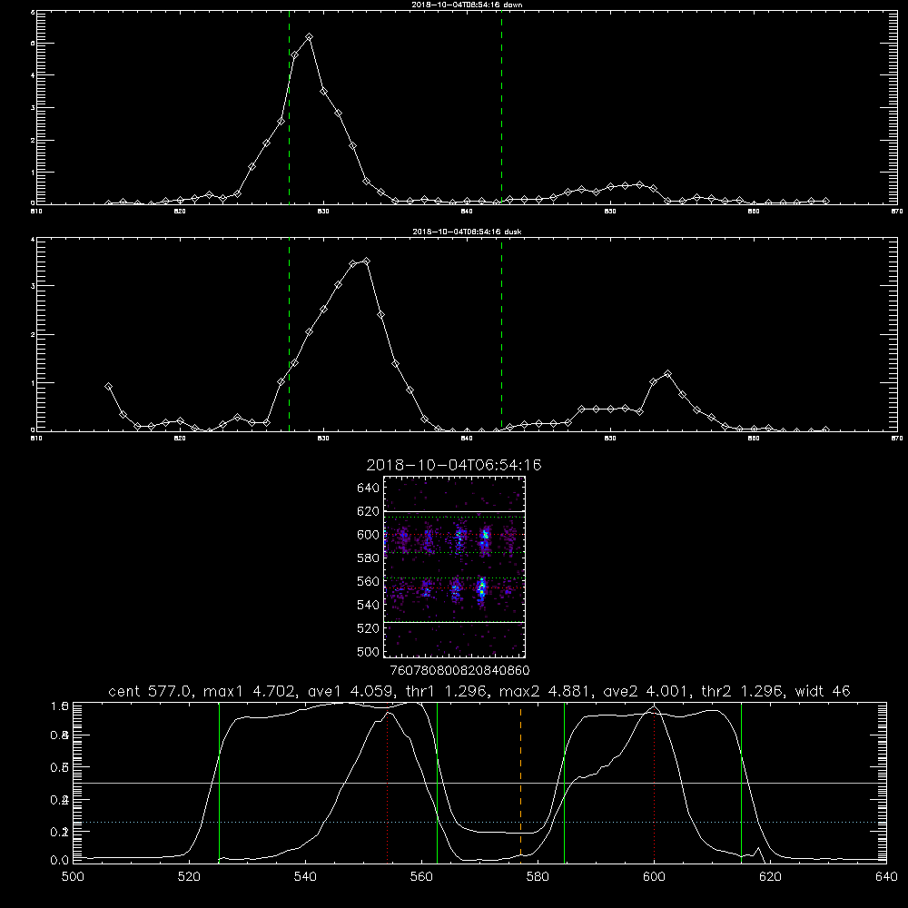The width and height of the screenshot is (908, 908).
Task: Click the green boundary line near 563 in the bottom plot
Action: [x=438, y=782]
